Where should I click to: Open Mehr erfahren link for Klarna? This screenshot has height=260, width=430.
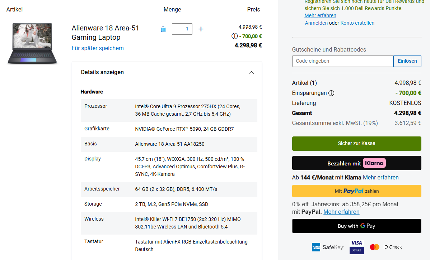tap(380, 177)
